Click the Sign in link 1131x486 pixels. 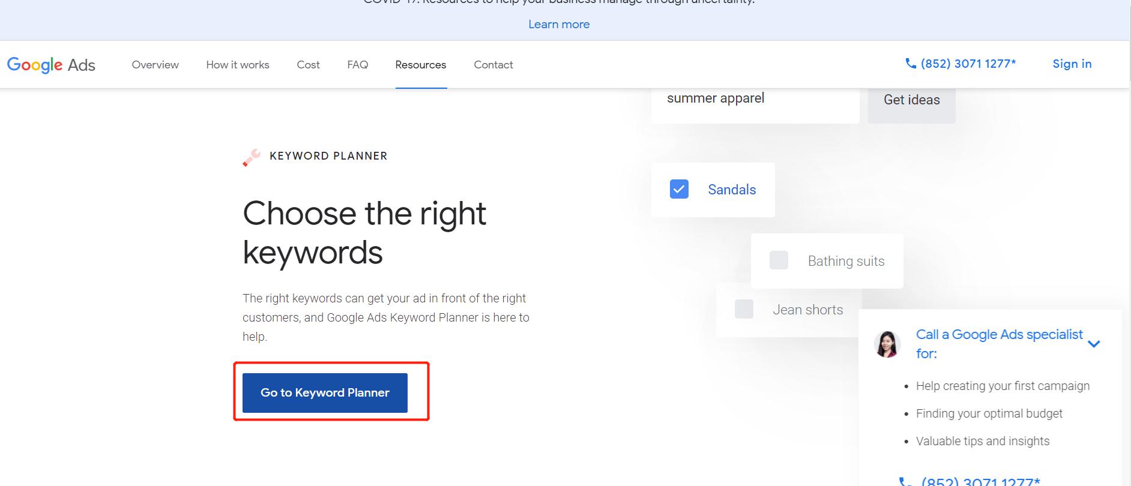tap(1072, 64)
